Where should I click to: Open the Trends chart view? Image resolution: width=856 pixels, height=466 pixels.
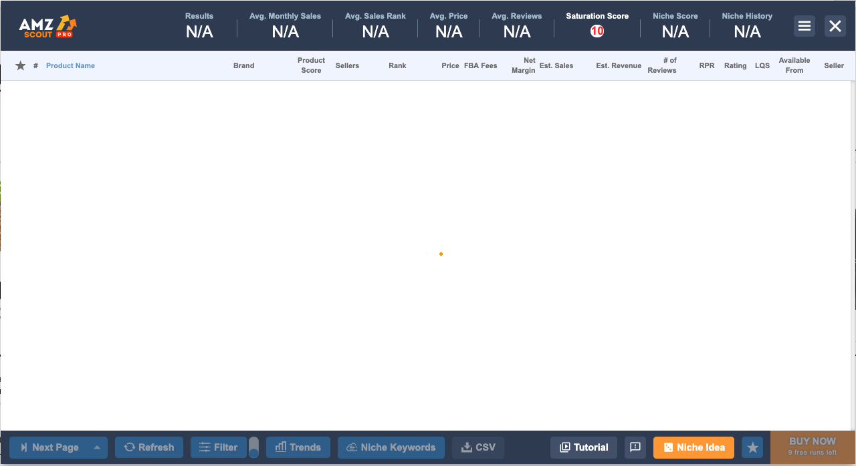coord(298,447)
